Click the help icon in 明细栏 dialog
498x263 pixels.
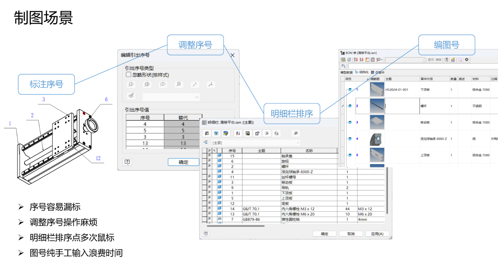tap(206, 234)
